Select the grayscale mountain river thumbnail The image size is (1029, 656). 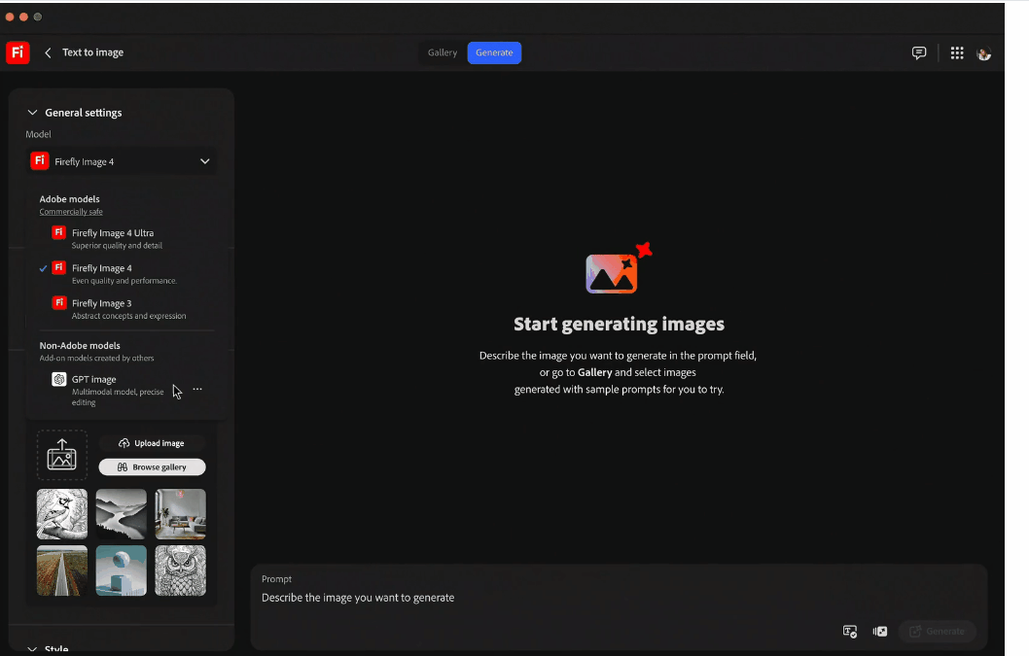[122, 514]
